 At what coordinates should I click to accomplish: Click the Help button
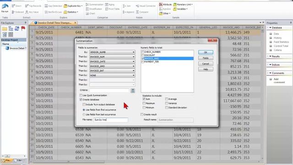206,69
